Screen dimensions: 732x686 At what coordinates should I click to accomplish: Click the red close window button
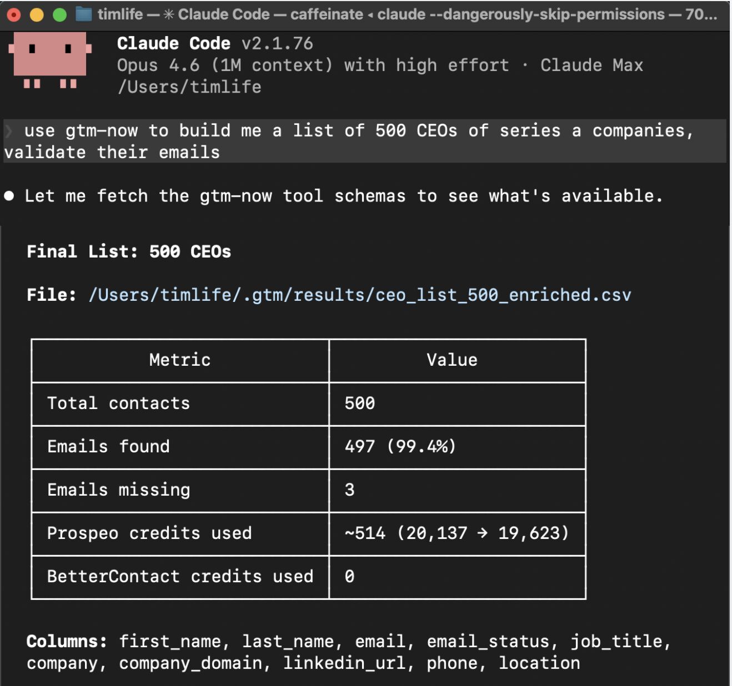pyautogui.click(x=14, y=15)
